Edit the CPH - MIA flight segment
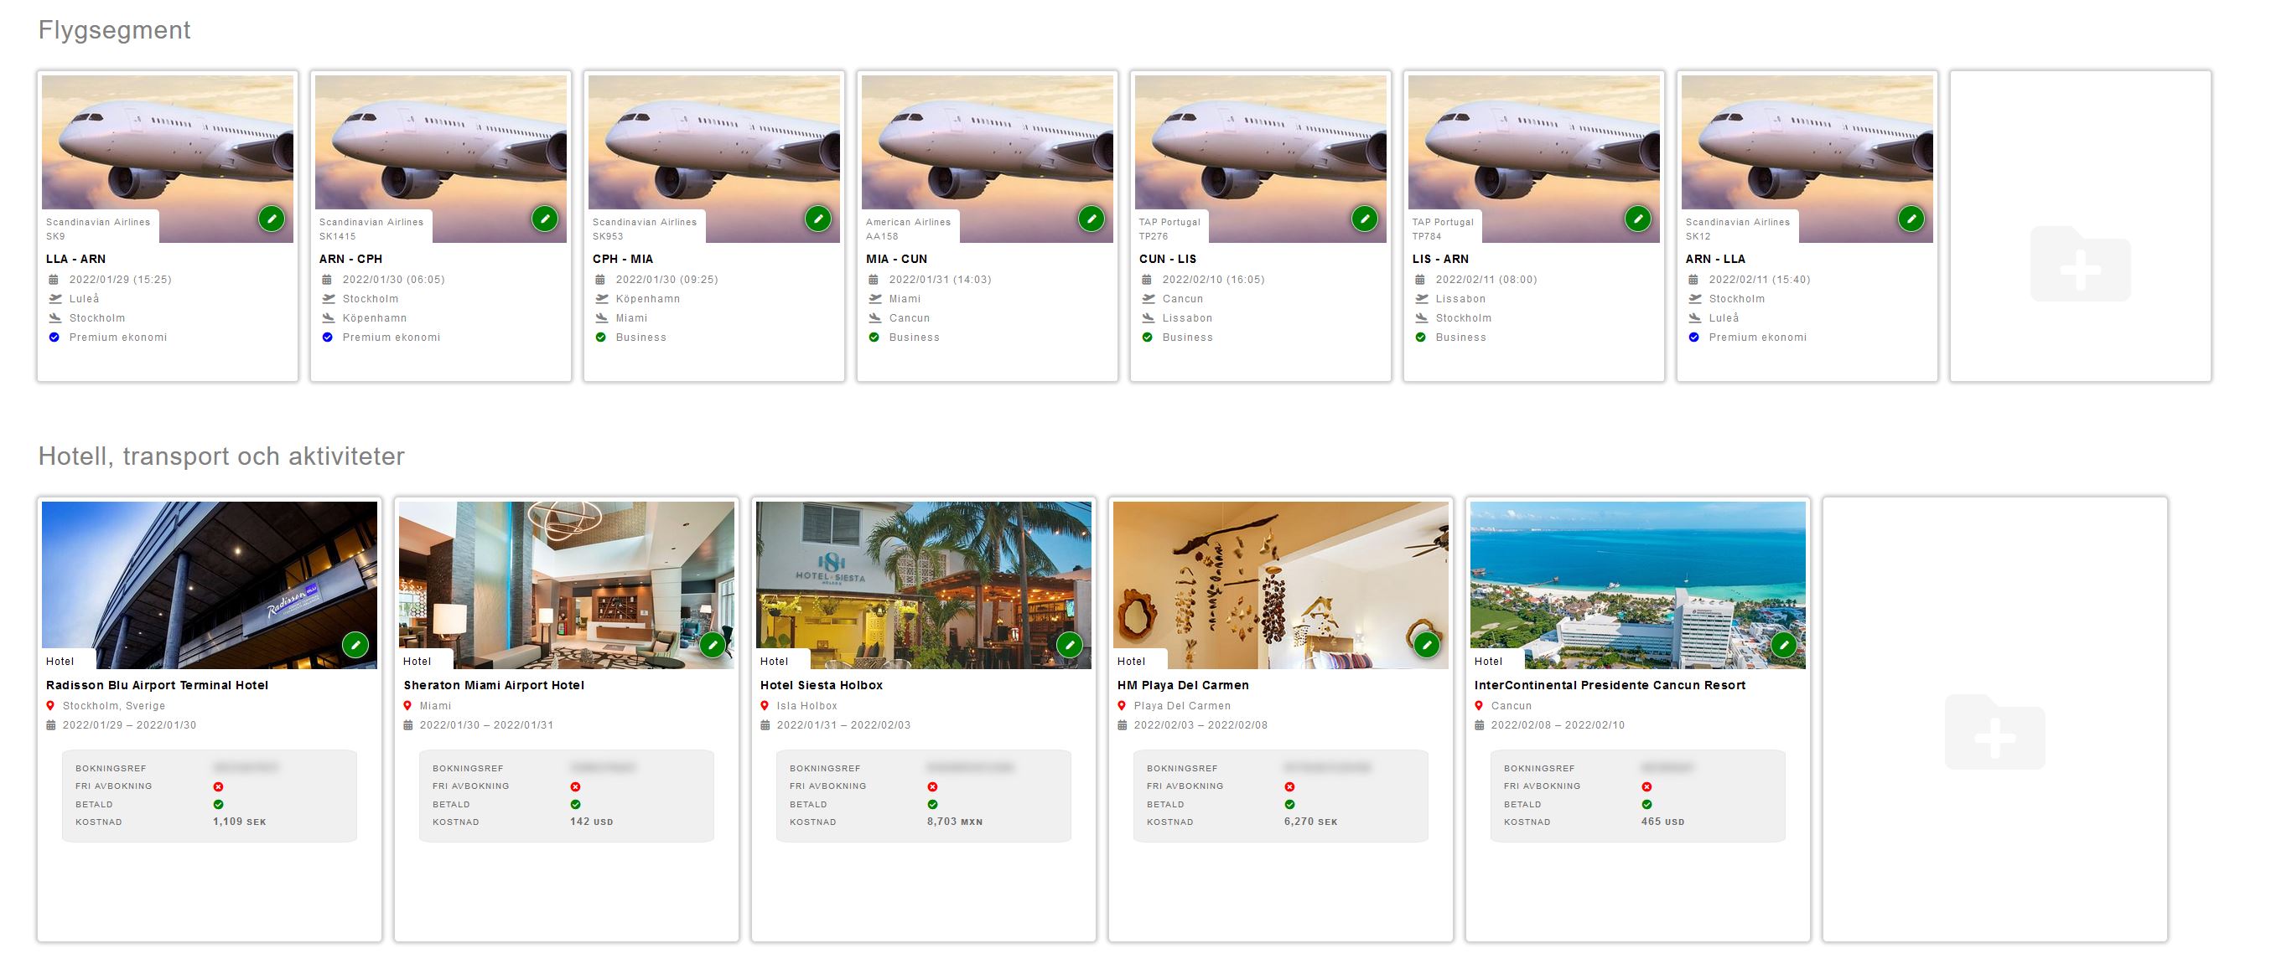2292x974 pixels. (817, 219)
